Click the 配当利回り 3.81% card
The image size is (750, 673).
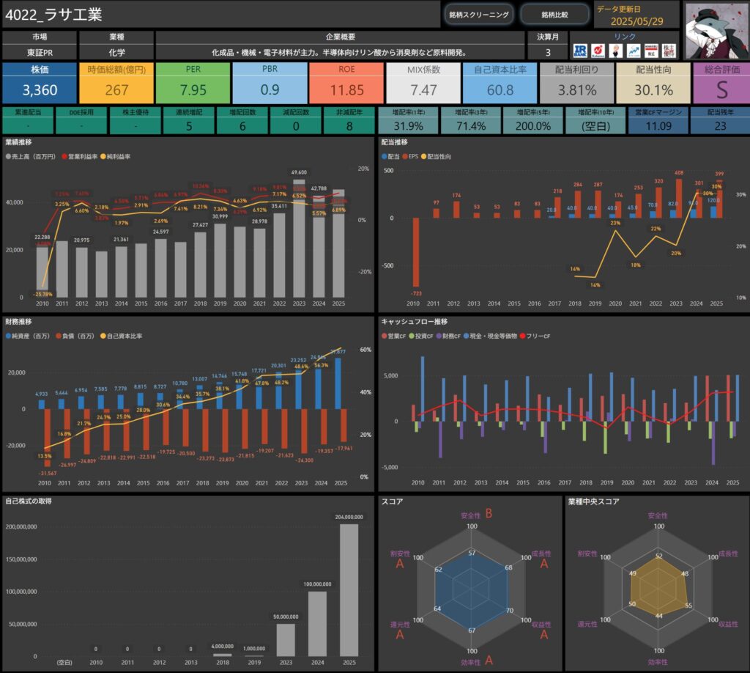[x=577, y=83]
